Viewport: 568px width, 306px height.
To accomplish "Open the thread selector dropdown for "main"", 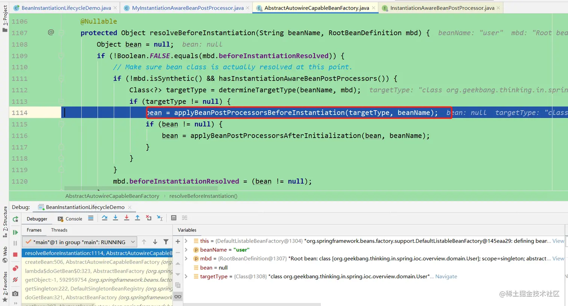I will tap(80, 242).
